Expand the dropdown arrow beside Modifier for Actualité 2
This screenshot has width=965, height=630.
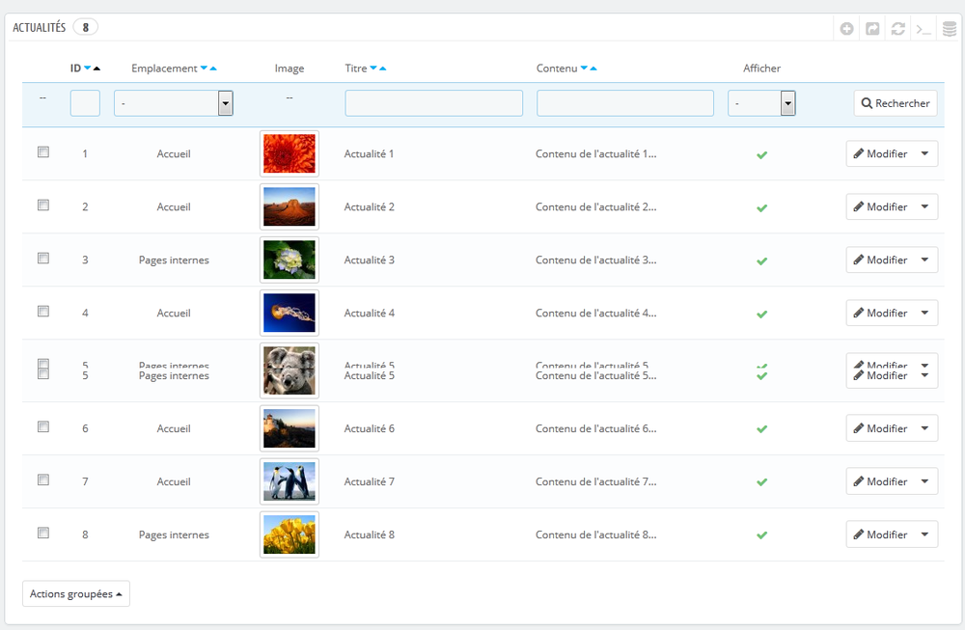[925, 206]
